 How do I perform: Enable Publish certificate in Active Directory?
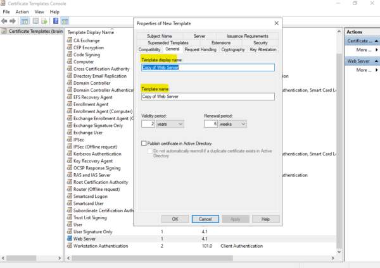pos(144,143)
